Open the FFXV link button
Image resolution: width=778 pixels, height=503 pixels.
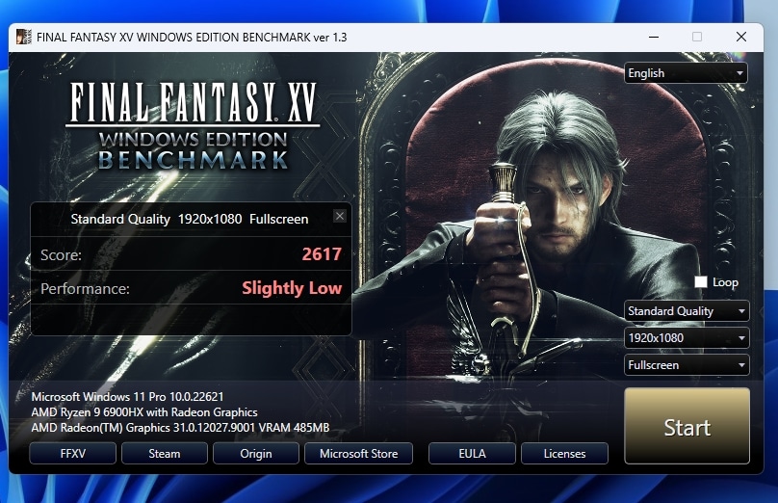(73, 453)
